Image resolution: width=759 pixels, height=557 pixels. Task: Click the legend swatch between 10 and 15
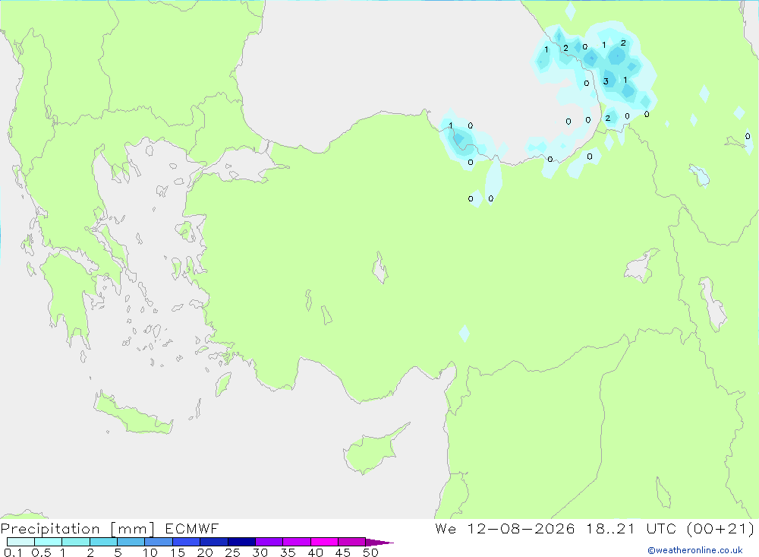click(x=159, y=542)
